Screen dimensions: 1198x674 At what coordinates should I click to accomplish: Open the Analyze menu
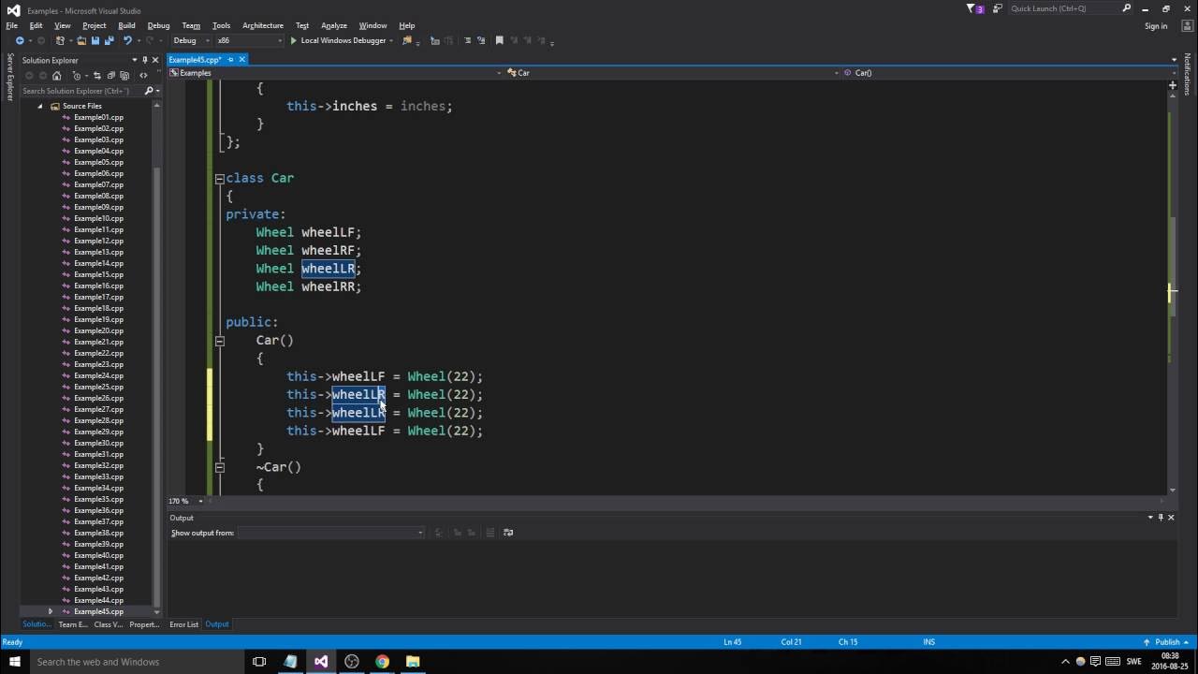pyautogui.click(x=333, y=25)
